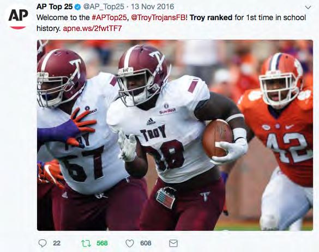The width and height of the screenshot is (319, 252).
Task: Send tweet via envelope message icon
Action: click(x=173, y=243)
